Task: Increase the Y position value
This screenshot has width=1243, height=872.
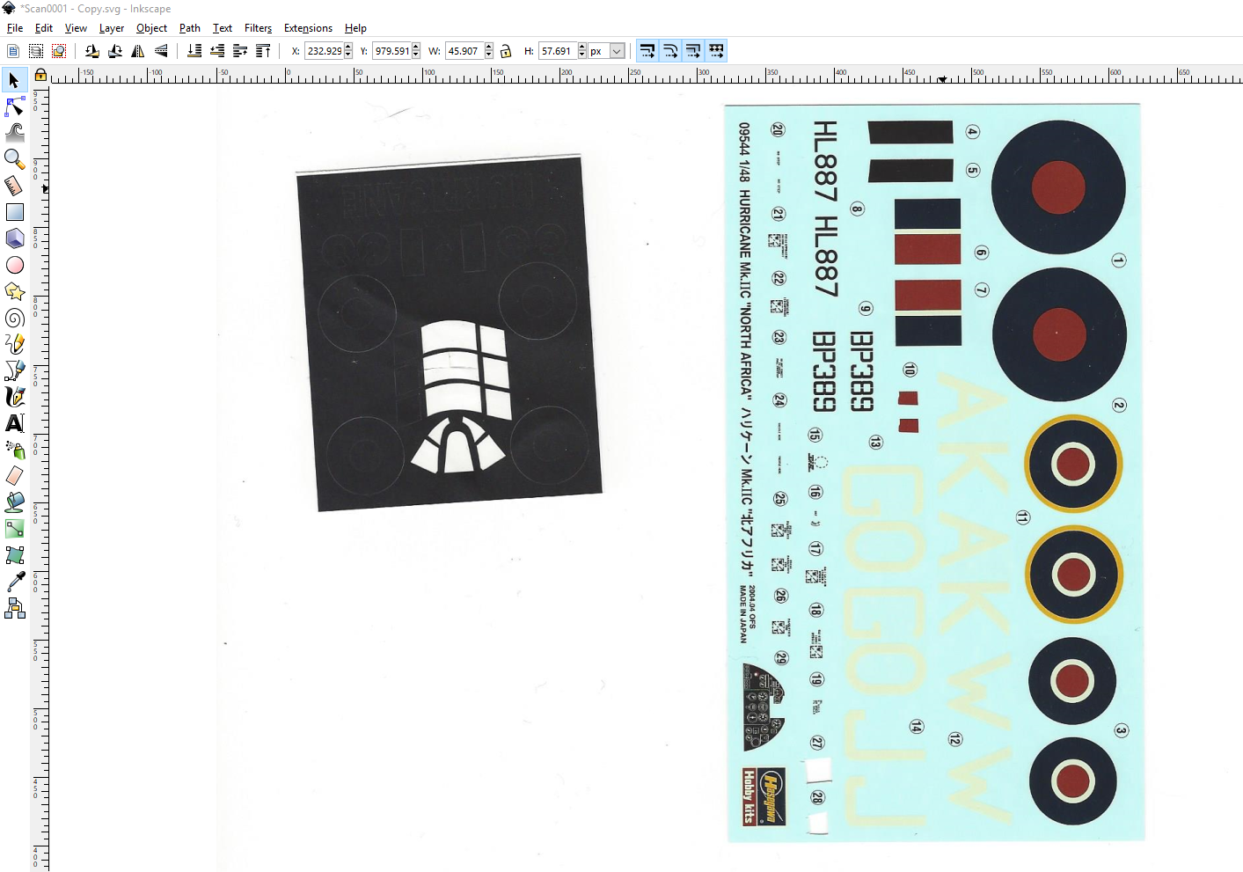Action: tap(416, 48)
